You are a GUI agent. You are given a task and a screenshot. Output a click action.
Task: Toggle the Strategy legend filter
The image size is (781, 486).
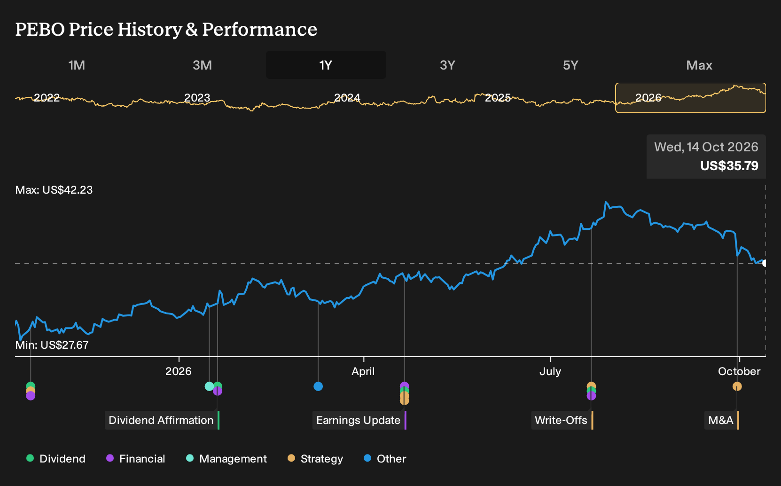coord(315,459)
